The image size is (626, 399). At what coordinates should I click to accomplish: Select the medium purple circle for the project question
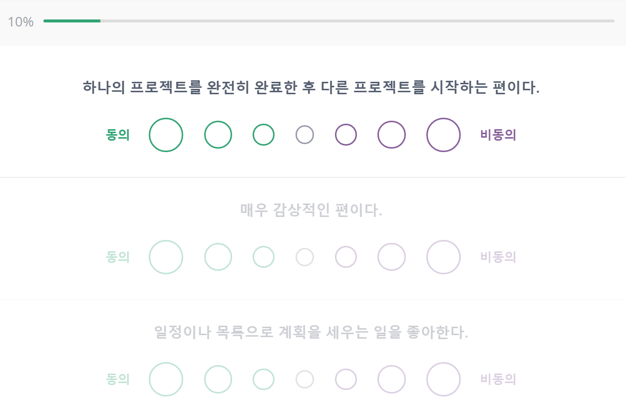click(391, 134)
